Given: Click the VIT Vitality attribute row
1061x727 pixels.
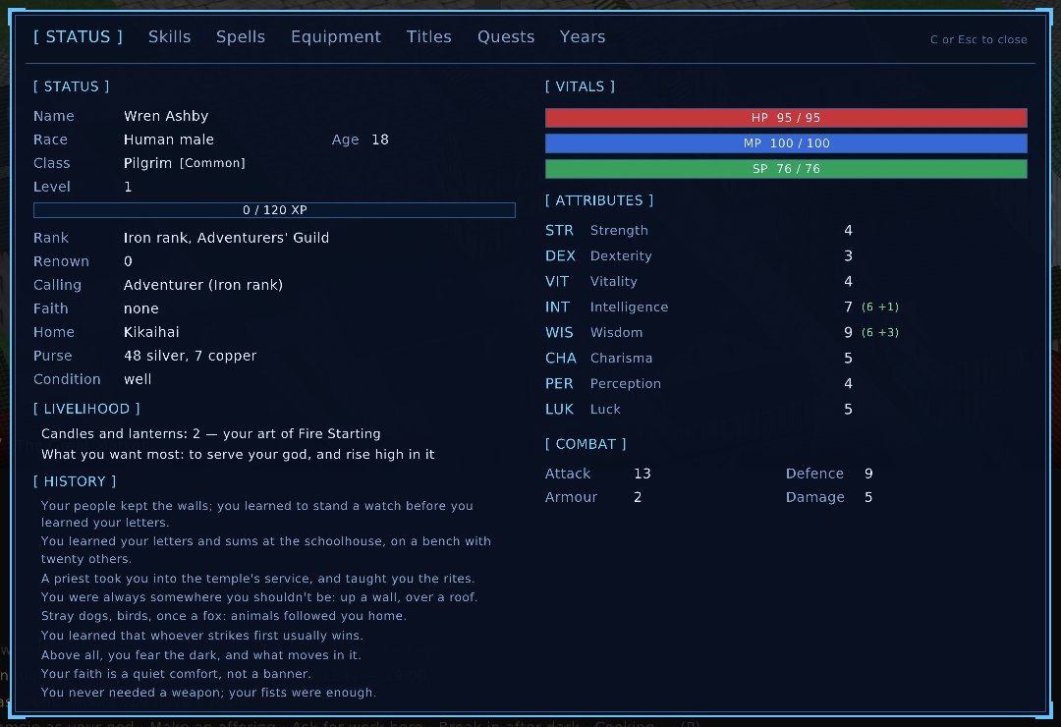Looking at the screenshot, I should [698, 282].
